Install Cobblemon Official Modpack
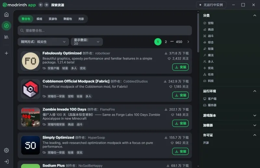The width and height of the screenshot is (260, 168). (x=180, y=95)
